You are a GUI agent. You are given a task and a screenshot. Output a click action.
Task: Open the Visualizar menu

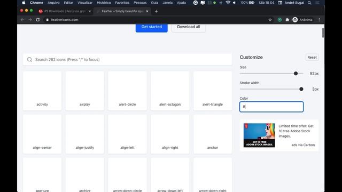pyautogui.click(x=85, y=3)
